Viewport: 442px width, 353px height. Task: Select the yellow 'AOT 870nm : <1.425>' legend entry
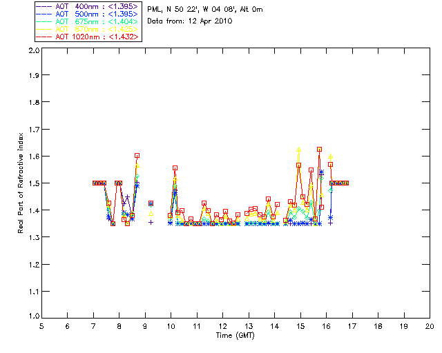coord(87,29)
